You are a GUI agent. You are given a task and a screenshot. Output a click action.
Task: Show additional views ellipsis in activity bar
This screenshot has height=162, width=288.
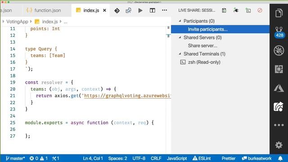[279, 125]
